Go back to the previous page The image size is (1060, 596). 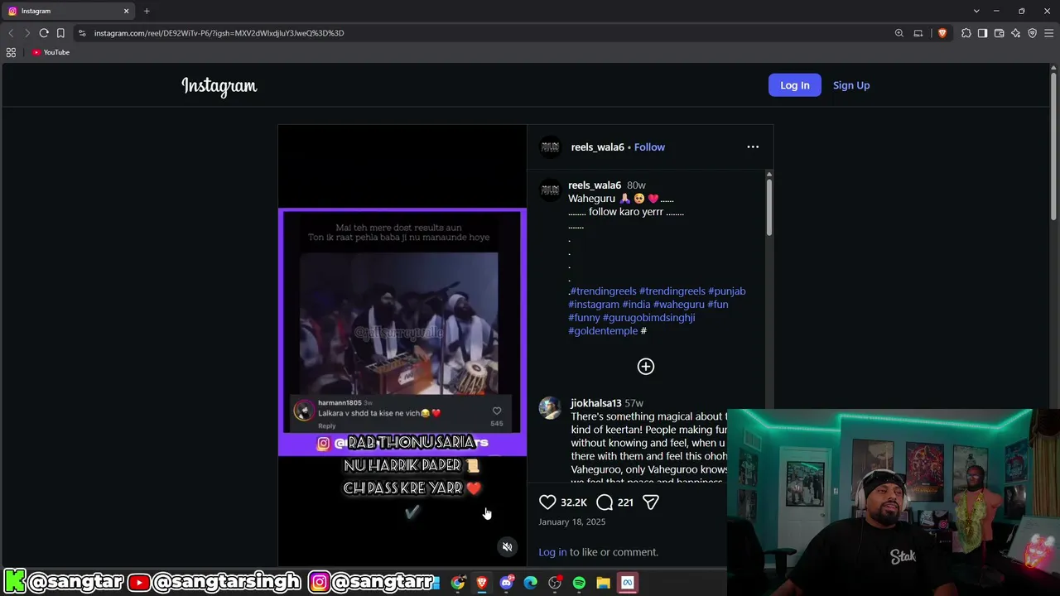click(11, 33)
